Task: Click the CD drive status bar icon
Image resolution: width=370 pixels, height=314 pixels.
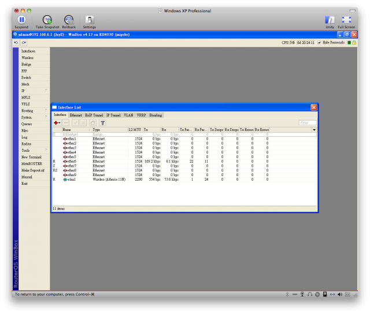Action: (x=317, y=294)
